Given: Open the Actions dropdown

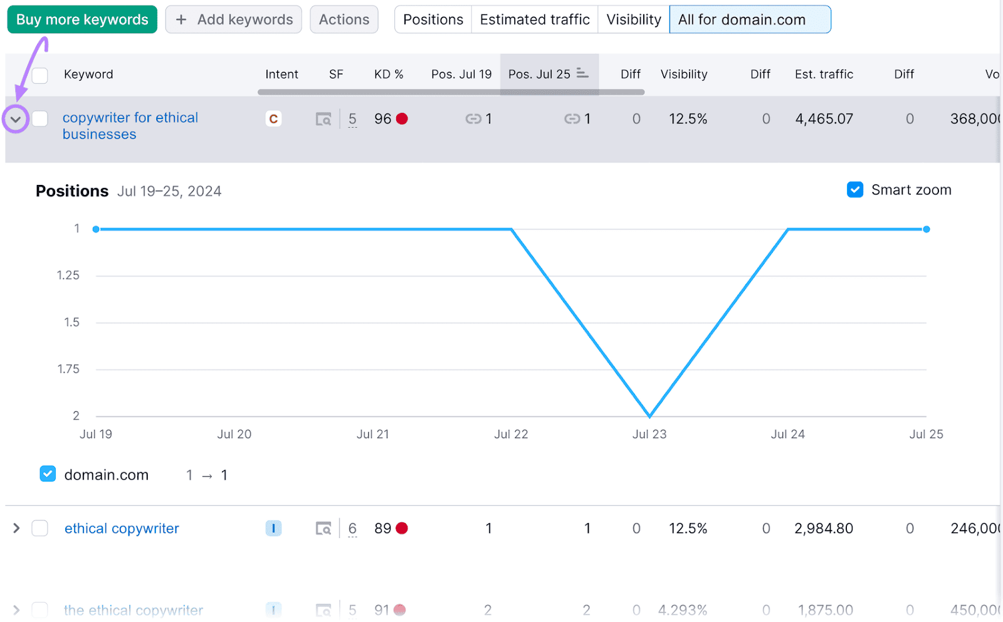Looking at the screenshot, I should tap(344, 20).
